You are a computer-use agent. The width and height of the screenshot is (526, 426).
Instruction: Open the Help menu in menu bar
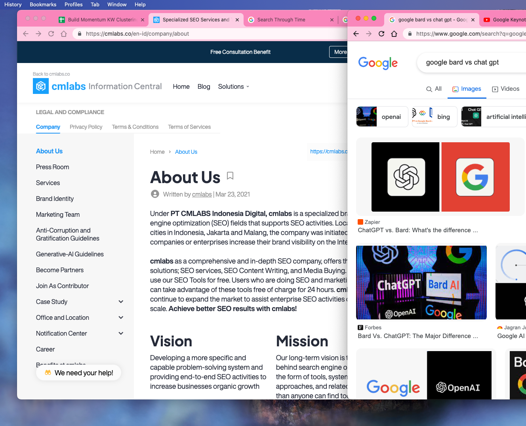pos(140,4)
